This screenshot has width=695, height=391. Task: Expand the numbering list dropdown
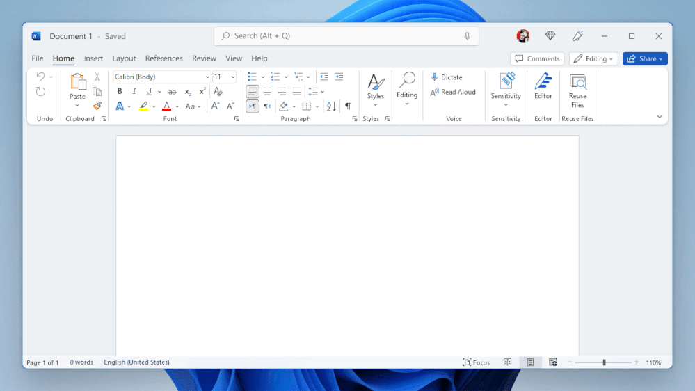[286, 77]
